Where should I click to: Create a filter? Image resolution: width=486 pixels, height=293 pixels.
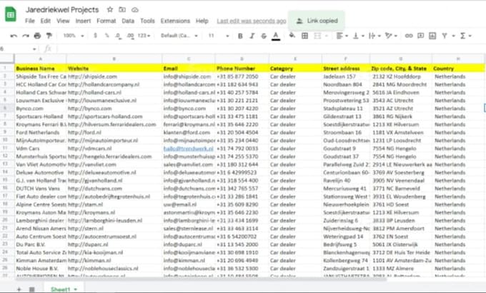tap(445, 36)
